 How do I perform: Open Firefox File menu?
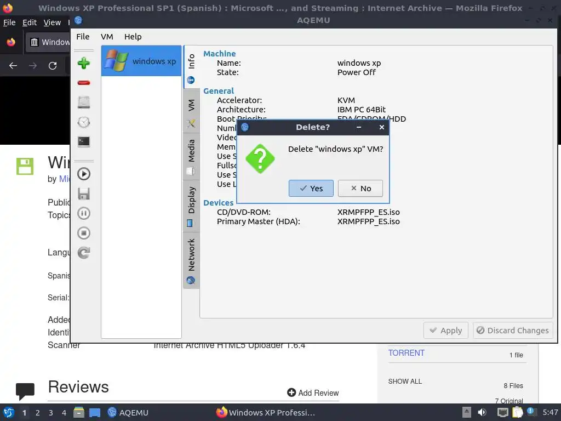9,22
